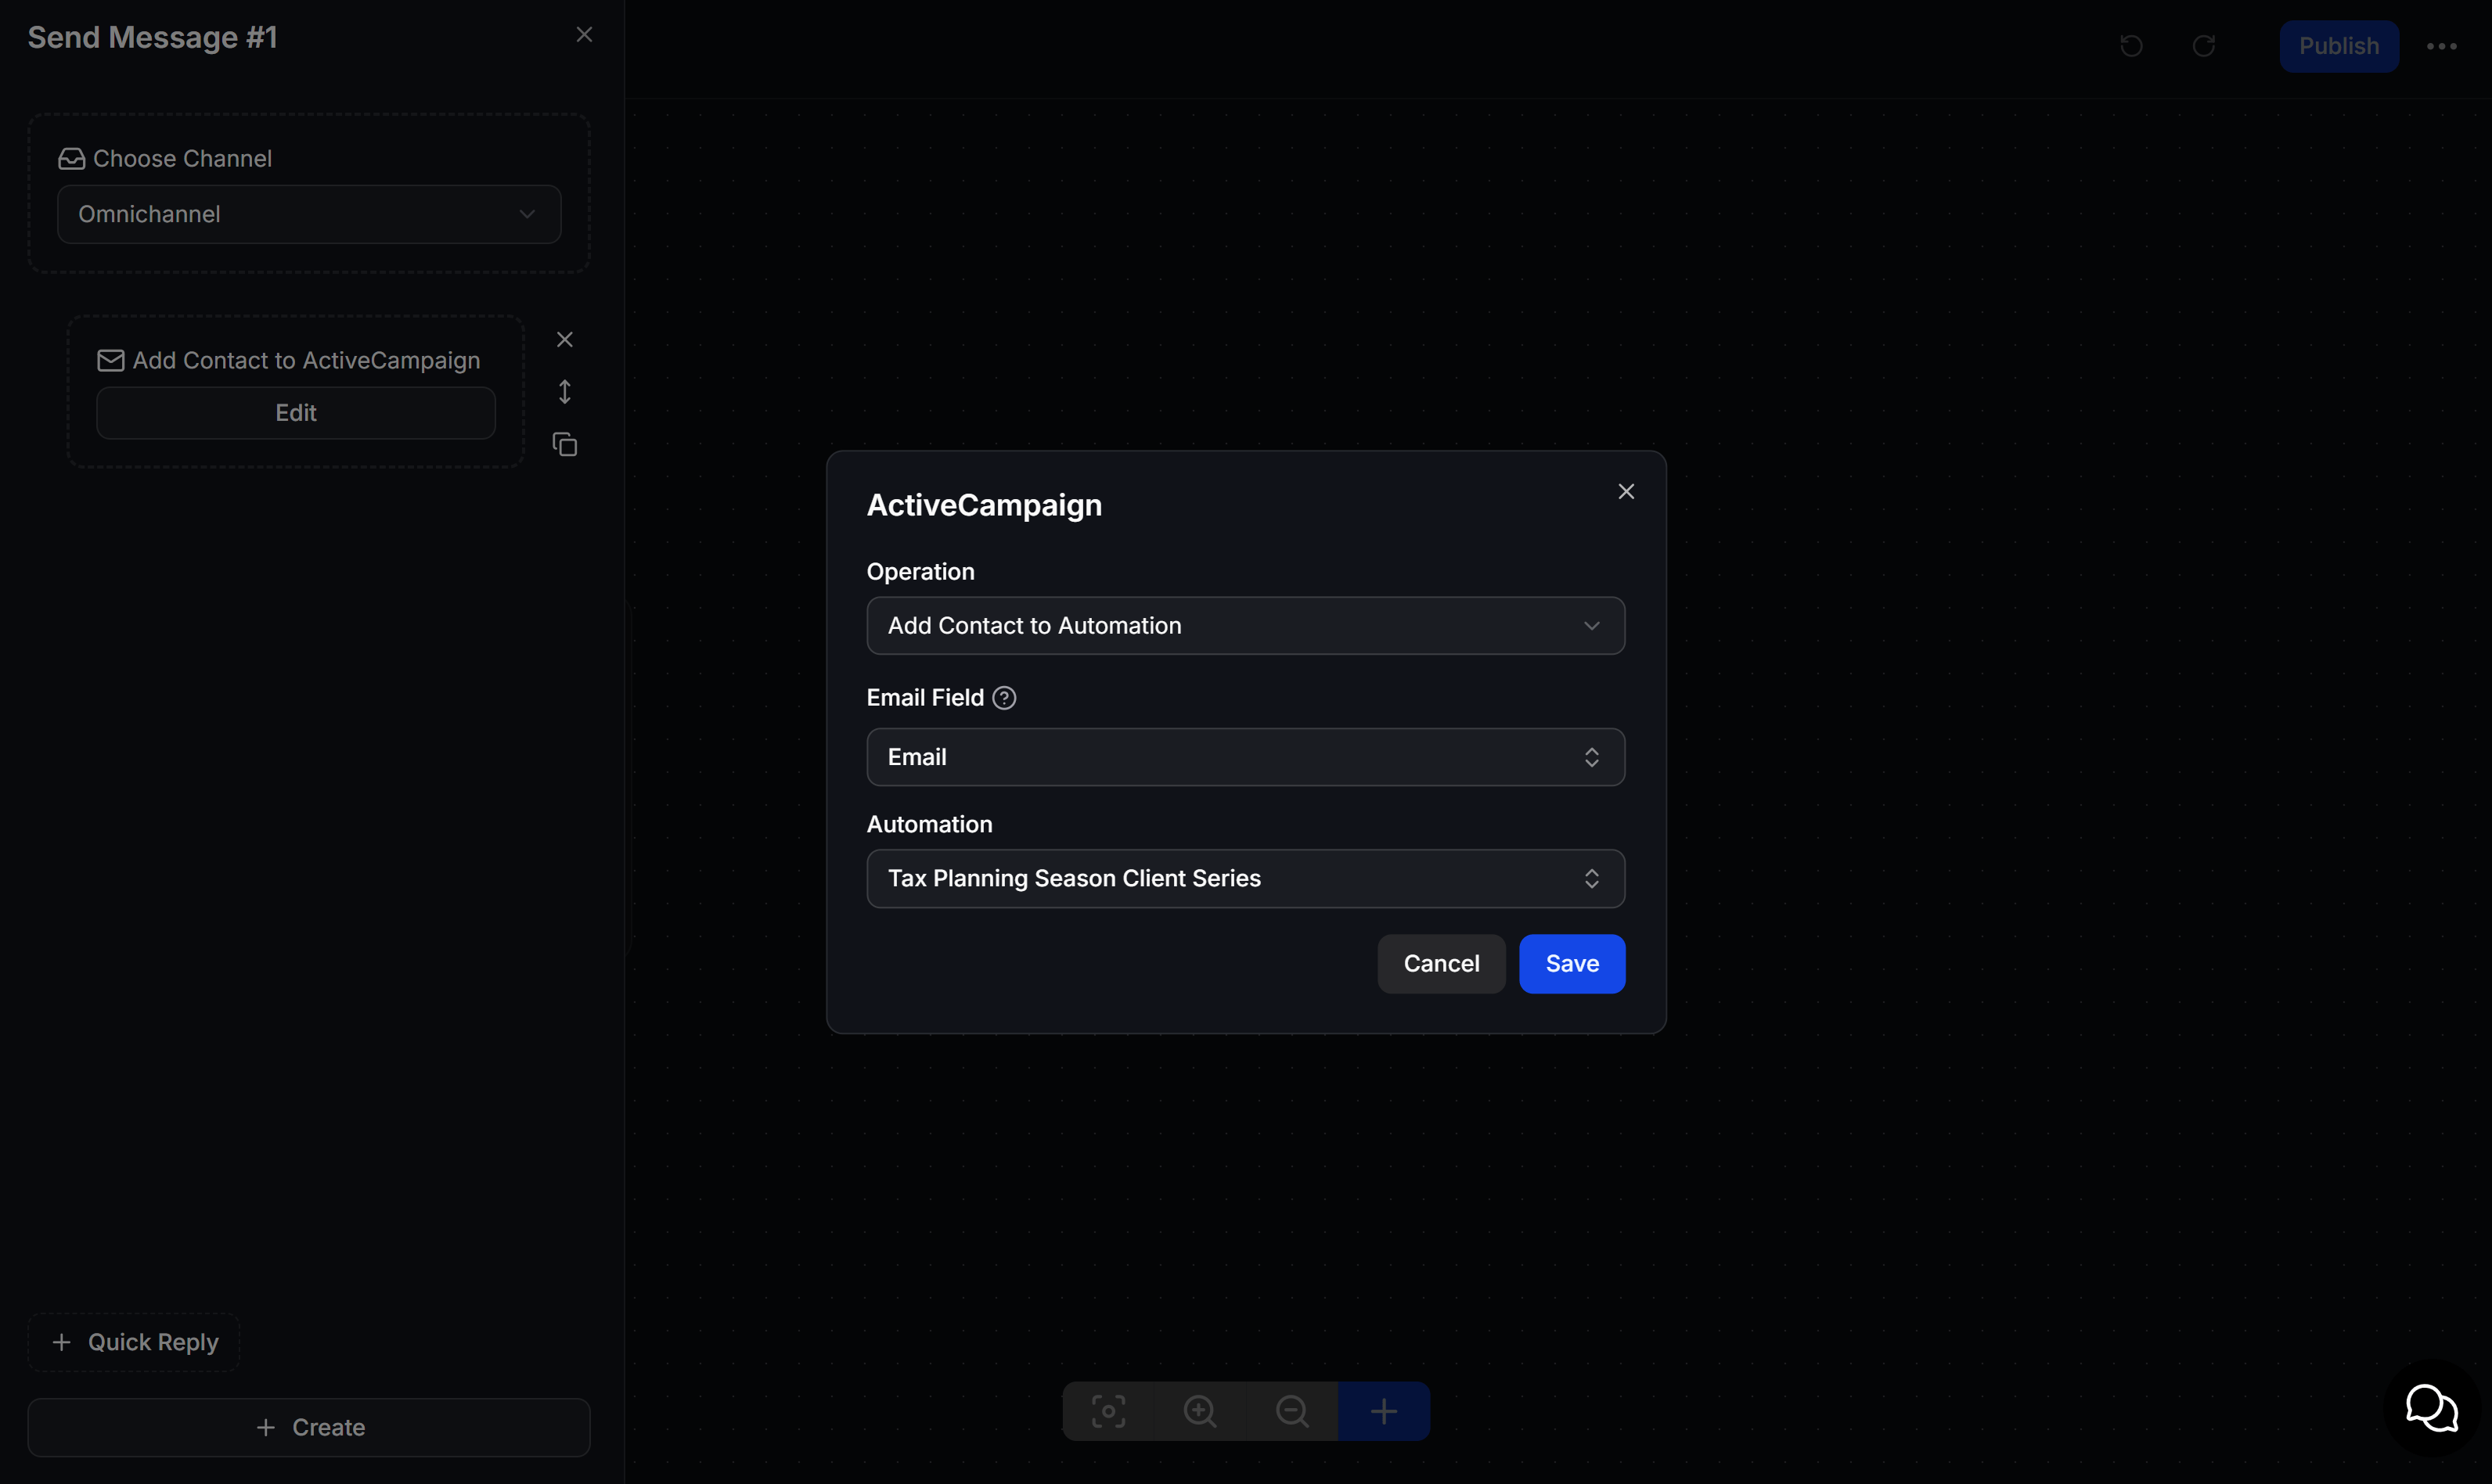Screen dimensions: 2492x1484
Task: Click the blue plus canvas button
Action: click(x=1384, y=1411)
